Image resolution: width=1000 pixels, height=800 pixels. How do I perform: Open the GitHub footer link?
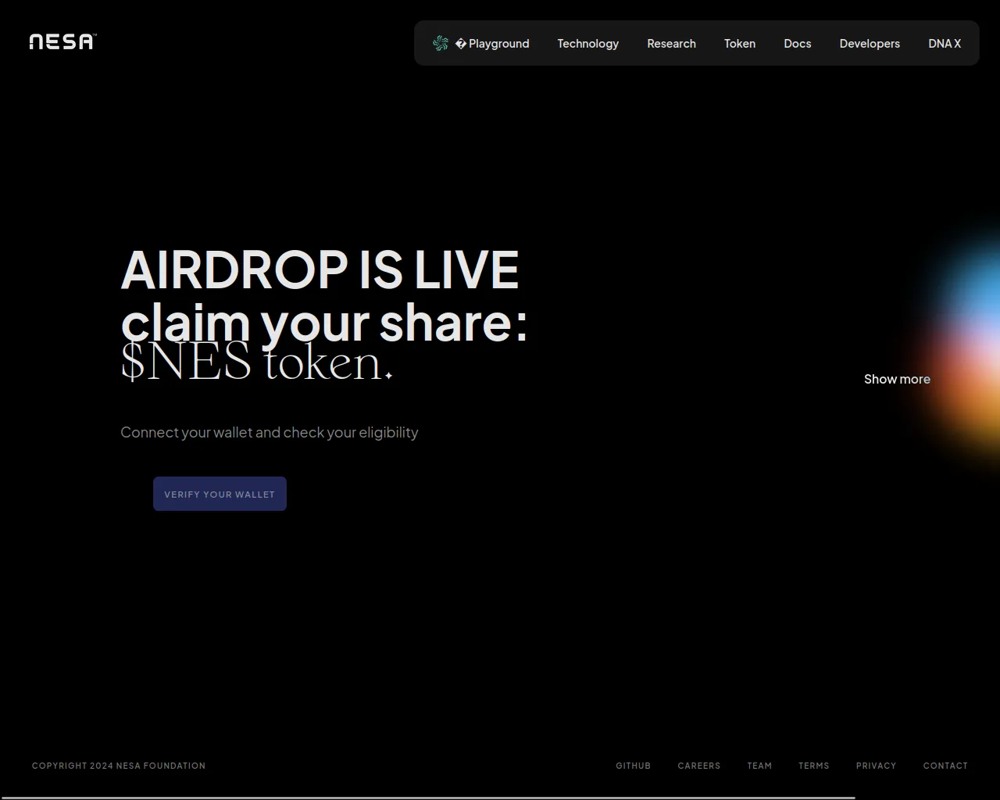pyautogui.click(x=633, y=766)
